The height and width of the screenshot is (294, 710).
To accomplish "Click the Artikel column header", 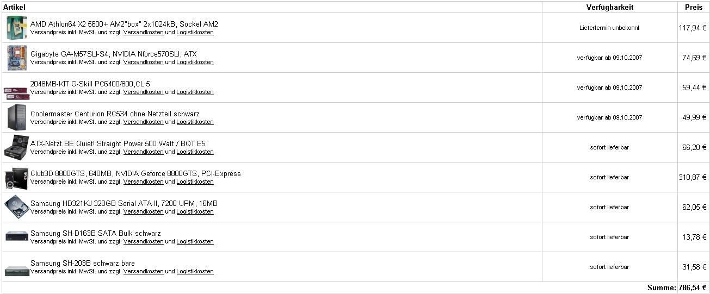I will tap(14, 7).
